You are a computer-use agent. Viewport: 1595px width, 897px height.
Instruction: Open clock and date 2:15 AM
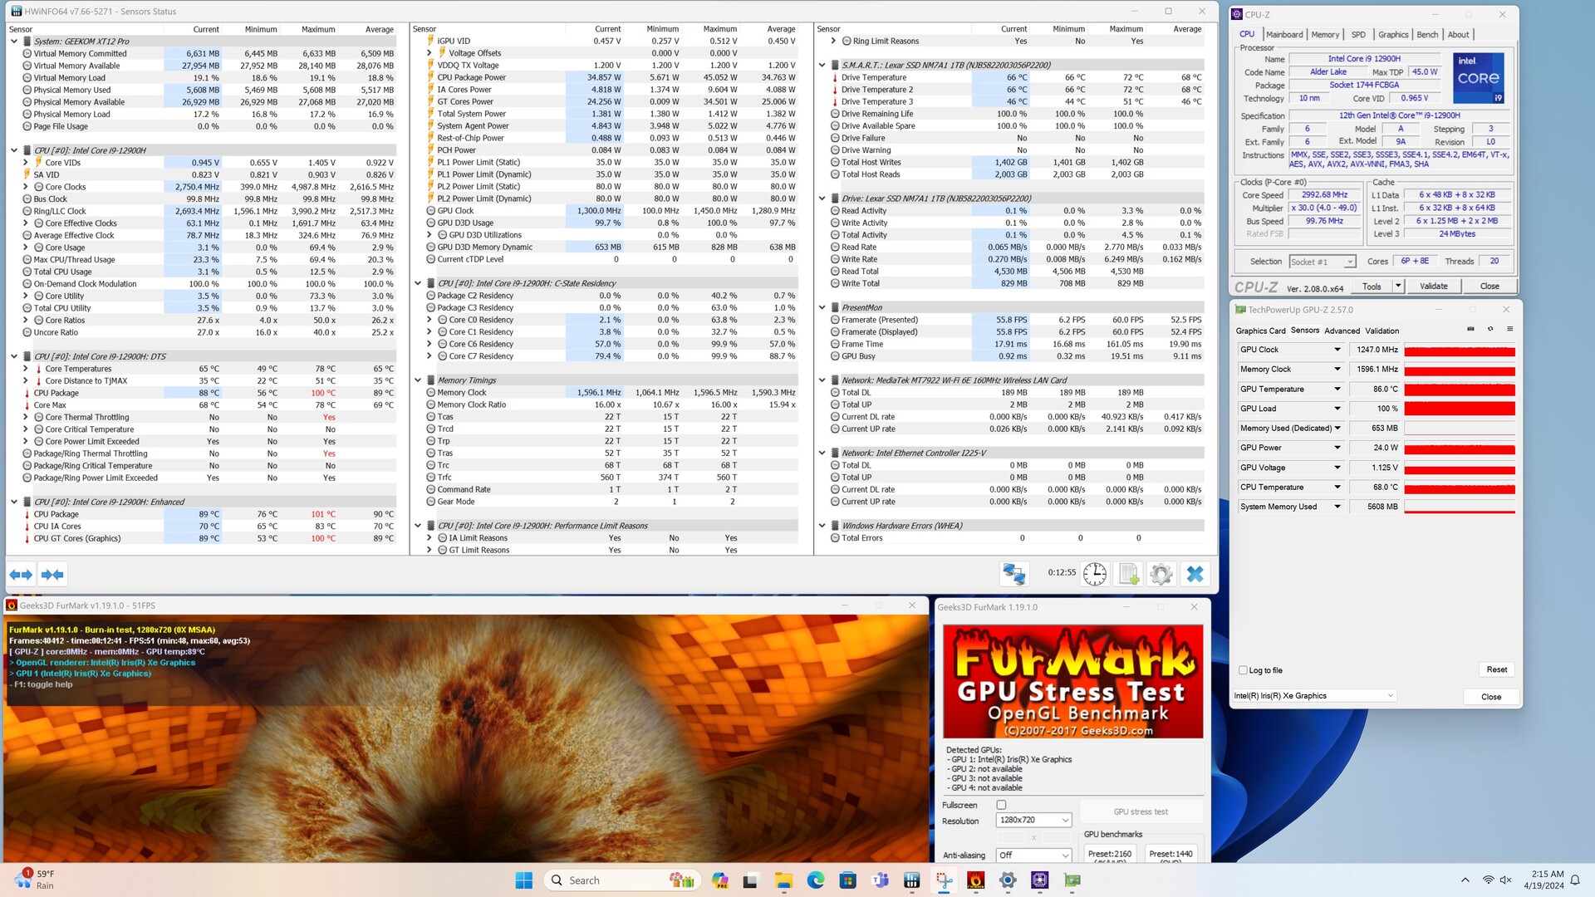(x=1543, y=880)
